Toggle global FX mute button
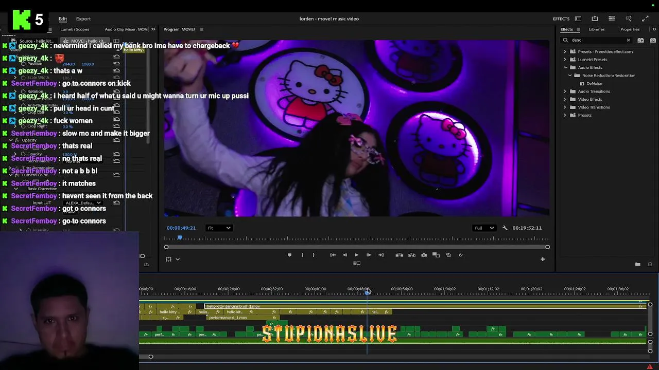The width and height of the screenshot is (659, 370). click(460, 255)
